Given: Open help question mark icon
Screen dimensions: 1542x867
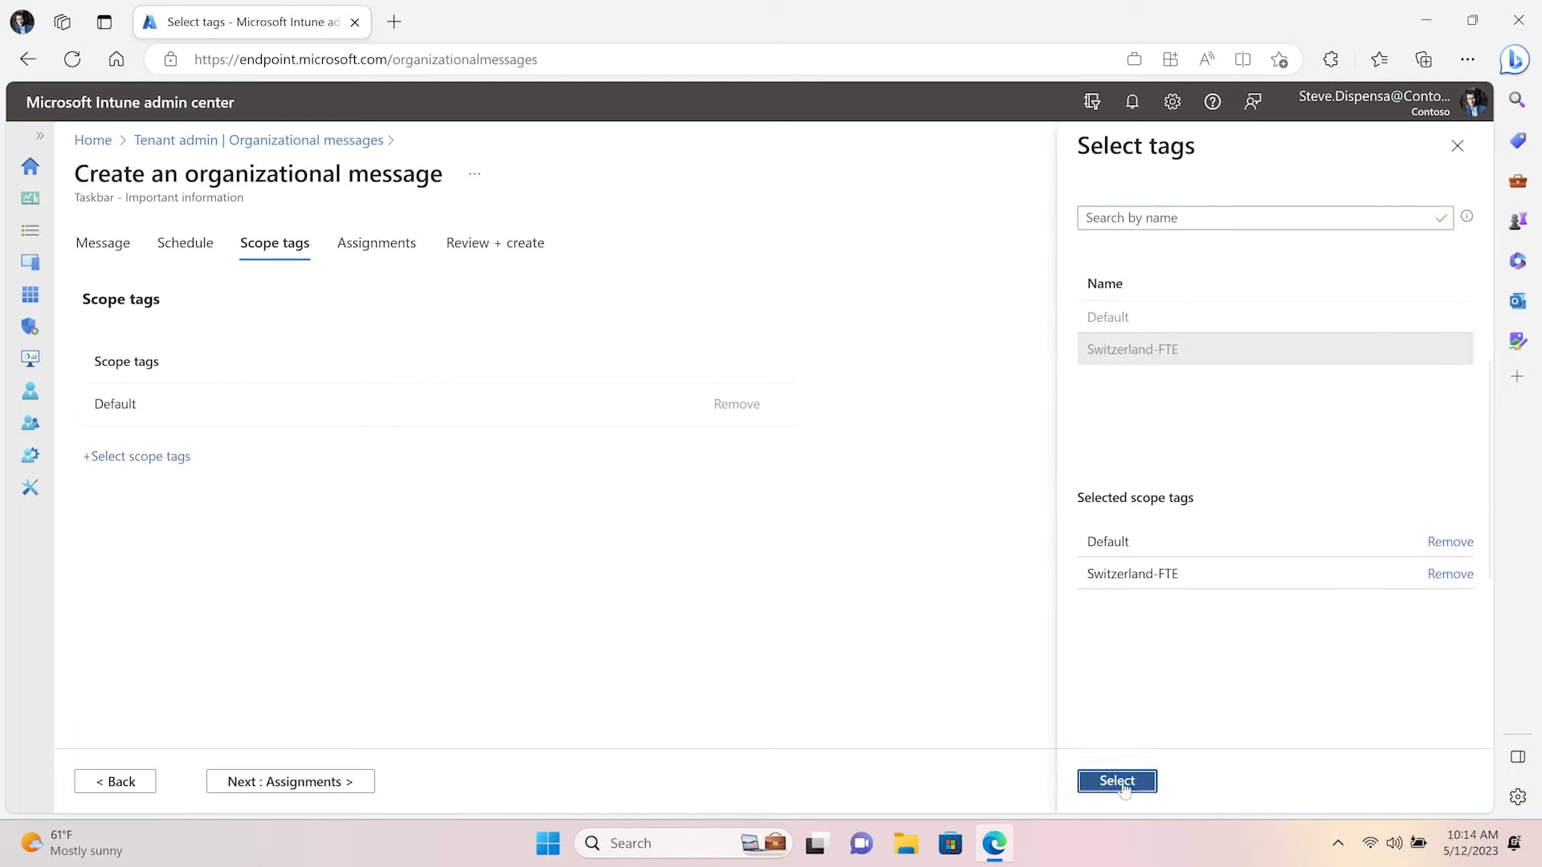Looking at the screenshot, I should pos(1213,102).
